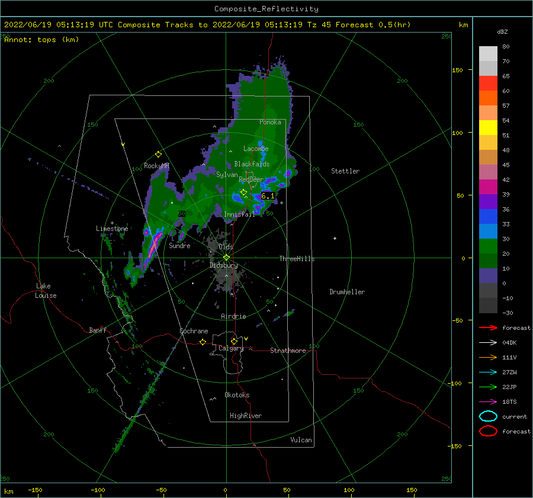Click the Lacombe town label

pyautogui.click(x=256, y=149)
